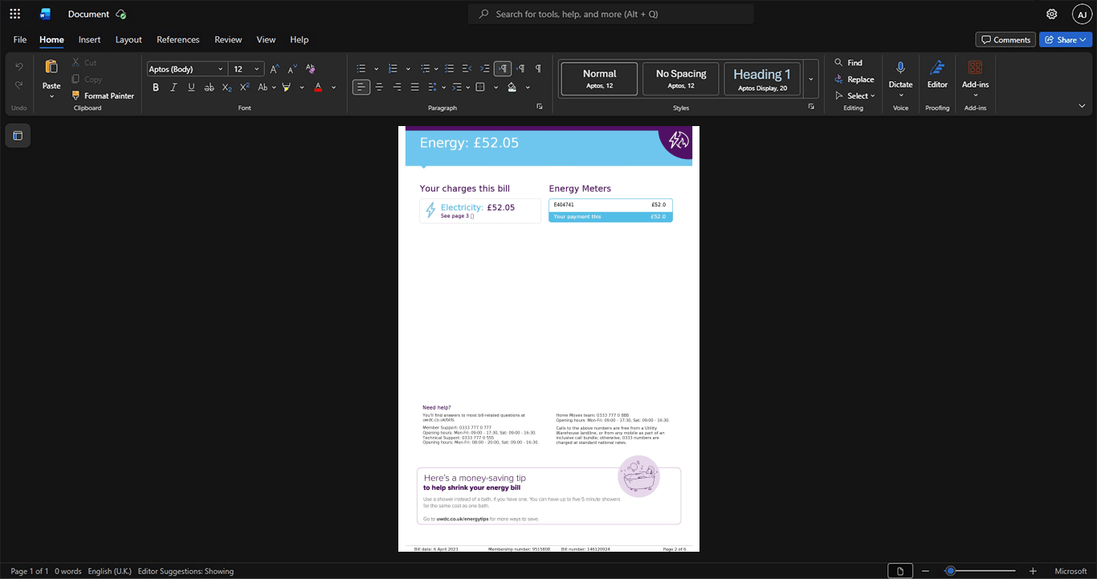Switch to the View tab

click(266, 39)
